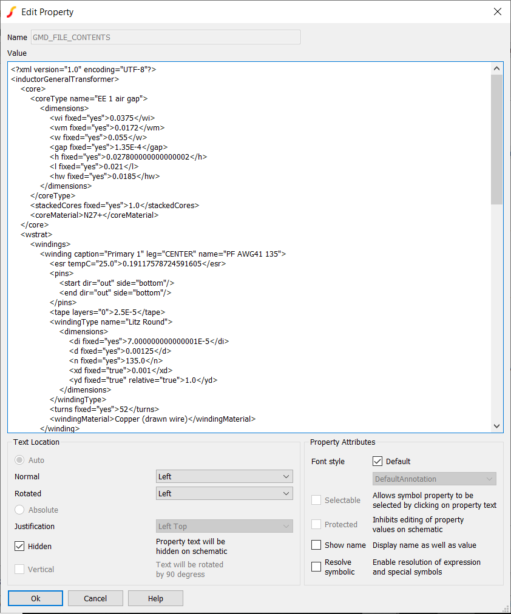Screen dimensions: 511x614
Task: Click the SIMetrix app icon in title bar
Action: (11, 12)
